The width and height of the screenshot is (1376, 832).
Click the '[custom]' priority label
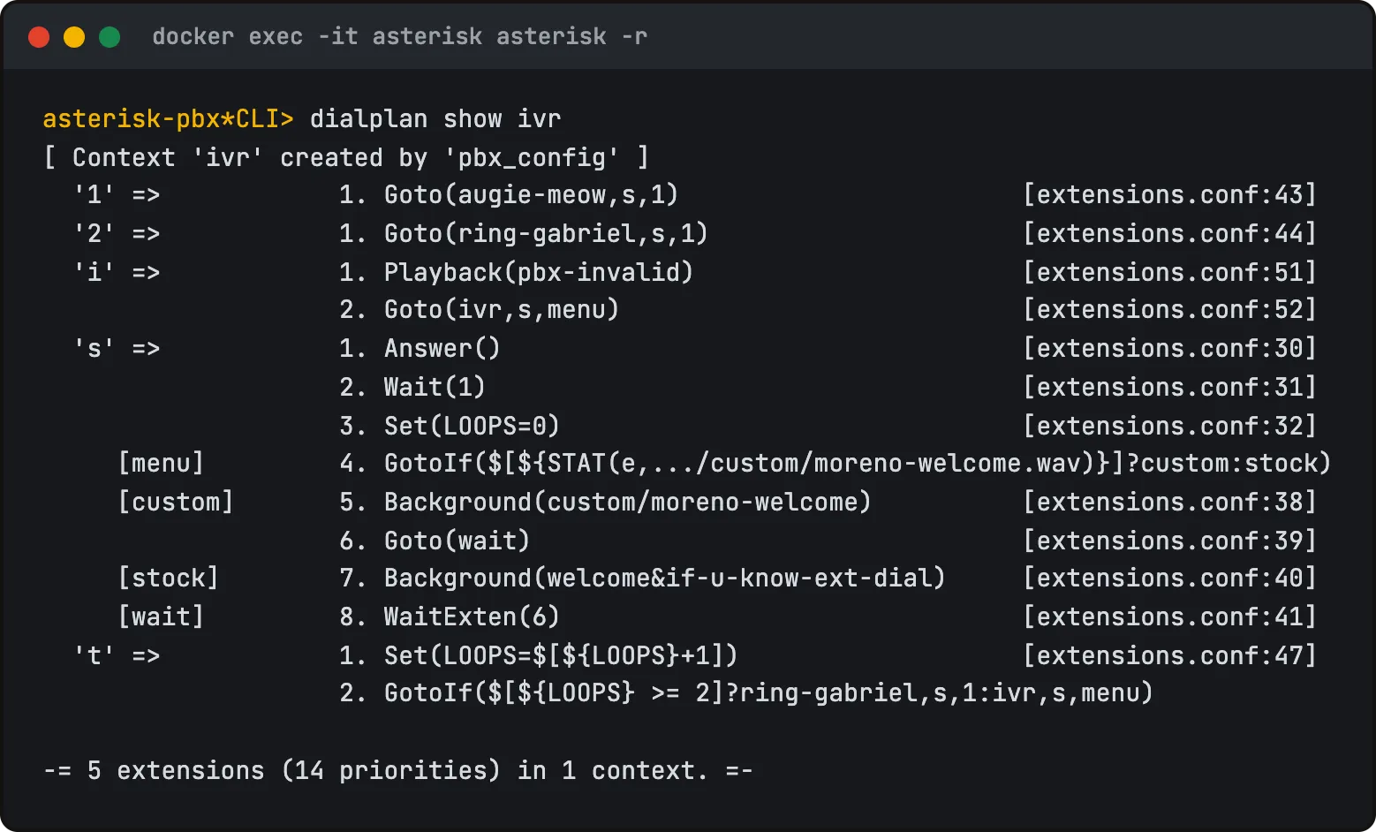(x=176, y=503)
